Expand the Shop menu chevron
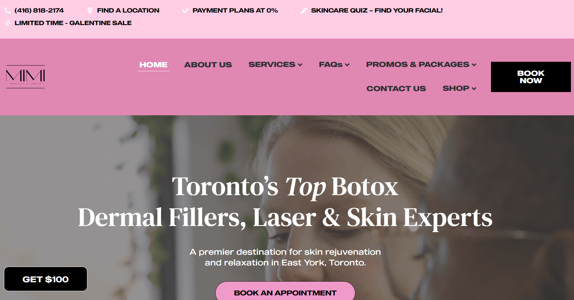Viewport: 574px width, 300px height. pyautogui.click(x=474, y=89)
